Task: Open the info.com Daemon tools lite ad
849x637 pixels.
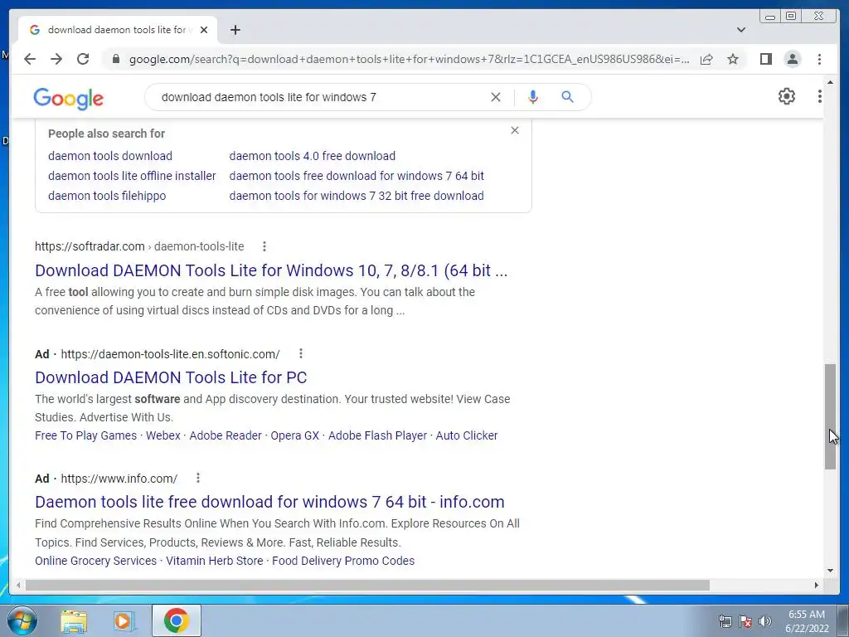Action: (x=269, y=502)
